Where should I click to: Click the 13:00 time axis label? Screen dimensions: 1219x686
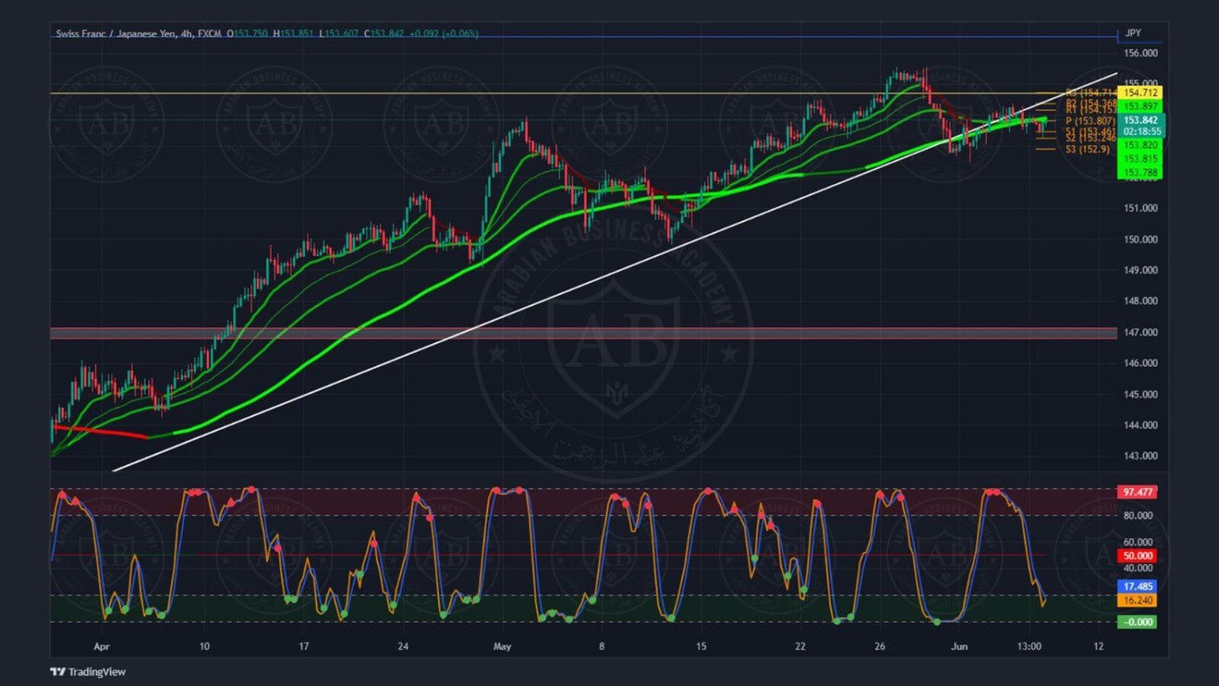click(x=1029, y=647)
